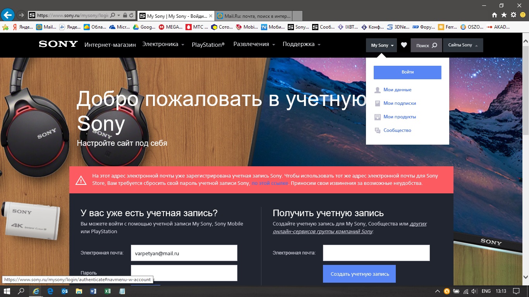Click the Home icon in the browser toolbar

click(495, 15)
